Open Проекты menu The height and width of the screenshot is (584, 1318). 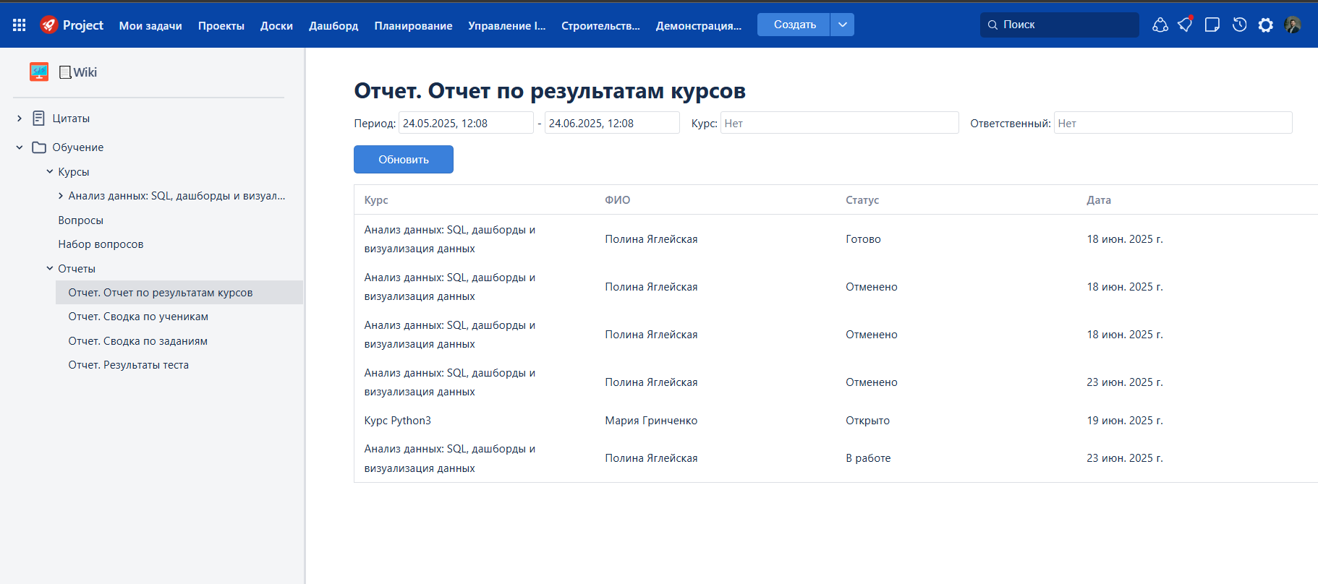tap(221, 25)
